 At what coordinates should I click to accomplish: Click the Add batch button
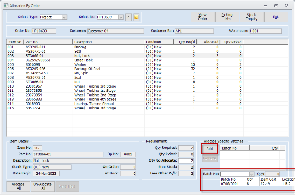pos(210,149)
